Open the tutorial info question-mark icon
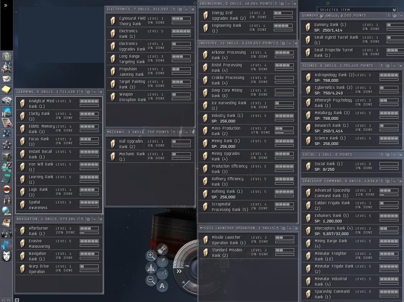Image resolution: width=404 pixels, height=302 pixels. point(6,245)
